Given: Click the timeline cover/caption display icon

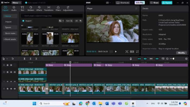Looking at the screenshot, I should 163,59.
